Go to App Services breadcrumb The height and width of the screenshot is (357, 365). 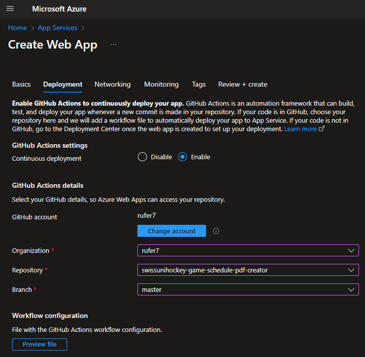point(58,28)
